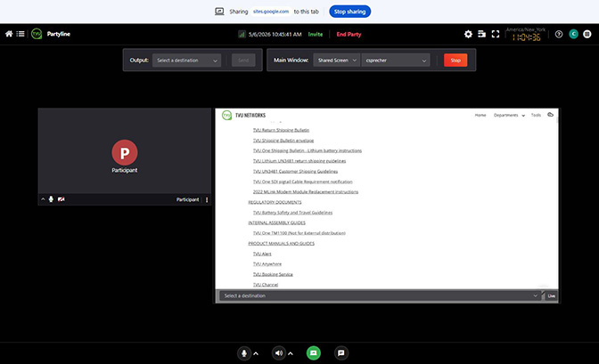Go to the home icon in Partyline header
This screenshot has height=364, width=599.
pyautogui.click(x=9, y=34)
